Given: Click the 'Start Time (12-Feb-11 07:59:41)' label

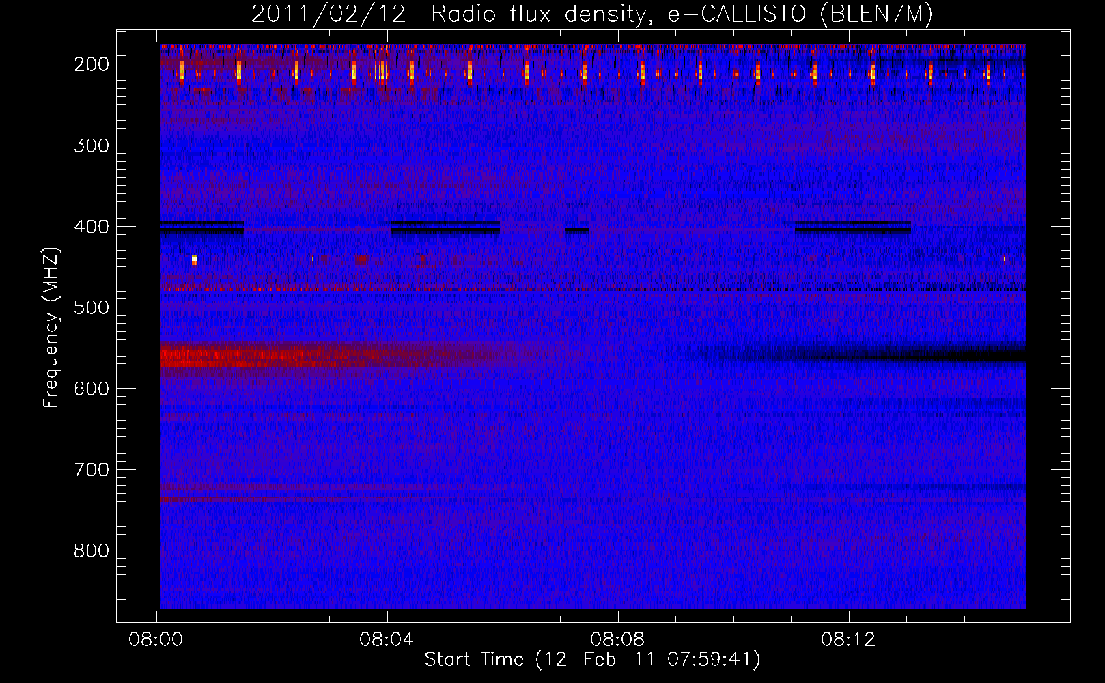Looking at the screenshot, I should pos(592,660).
